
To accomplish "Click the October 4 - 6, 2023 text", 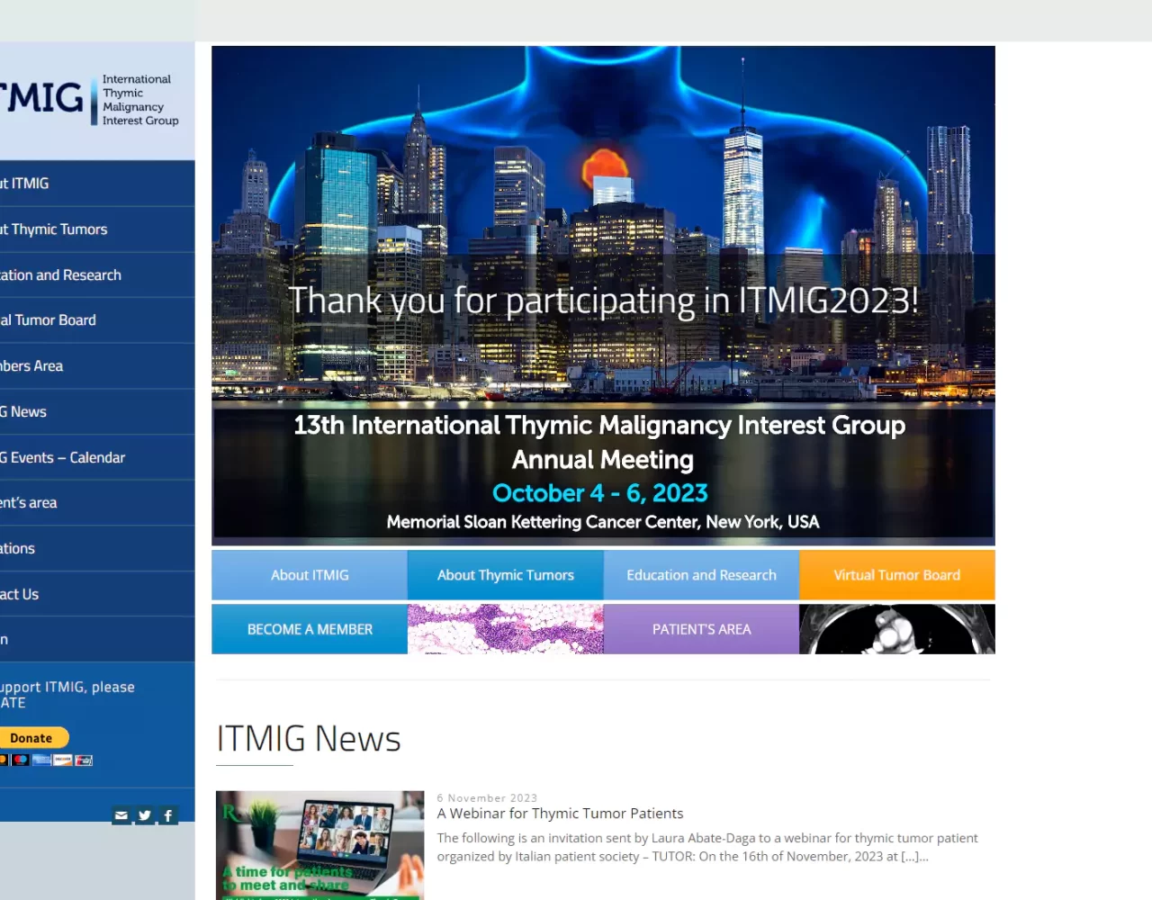I will (600, 493).
